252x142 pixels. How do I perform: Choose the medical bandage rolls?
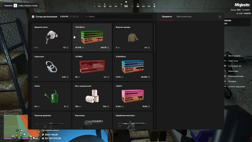[x=92, y=96]
